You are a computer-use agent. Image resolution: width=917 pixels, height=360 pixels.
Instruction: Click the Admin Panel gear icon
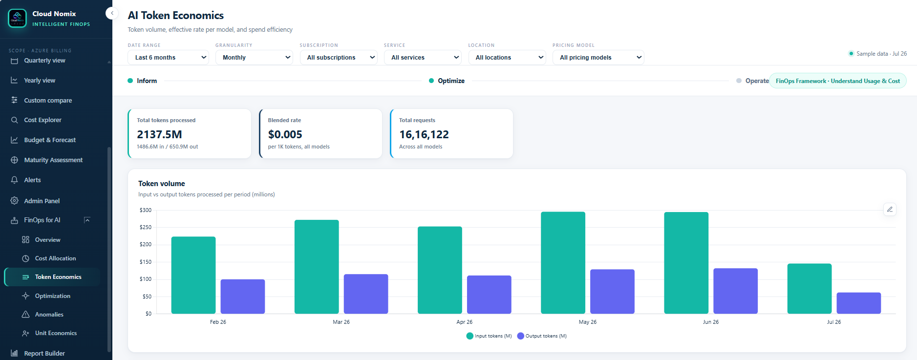[14, 201]
